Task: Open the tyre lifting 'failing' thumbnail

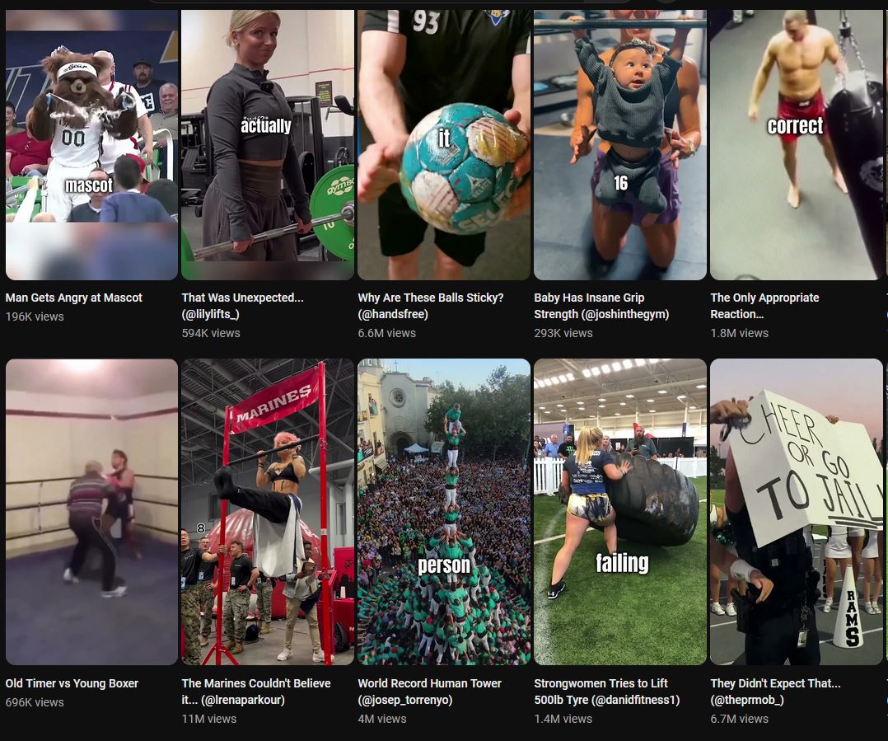Action: click(x=620, y=512)
